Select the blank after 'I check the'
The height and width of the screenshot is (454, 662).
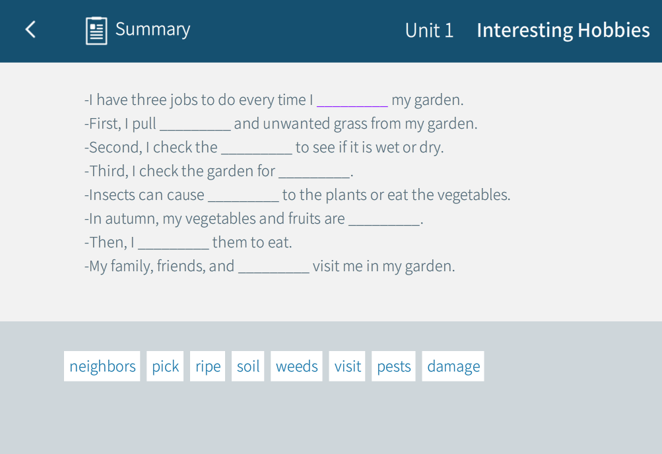[257, 148]
